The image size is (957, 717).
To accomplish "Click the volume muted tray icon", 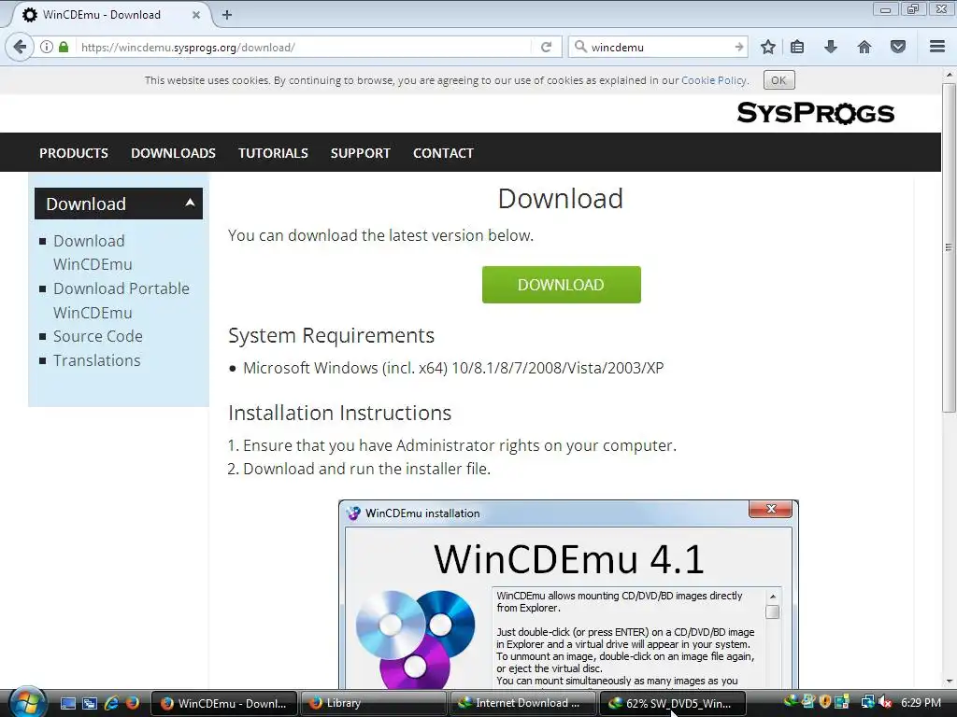I will (885, 702).
